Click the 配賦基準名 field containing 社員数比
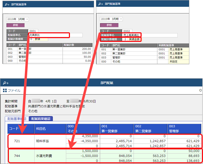 55,35
